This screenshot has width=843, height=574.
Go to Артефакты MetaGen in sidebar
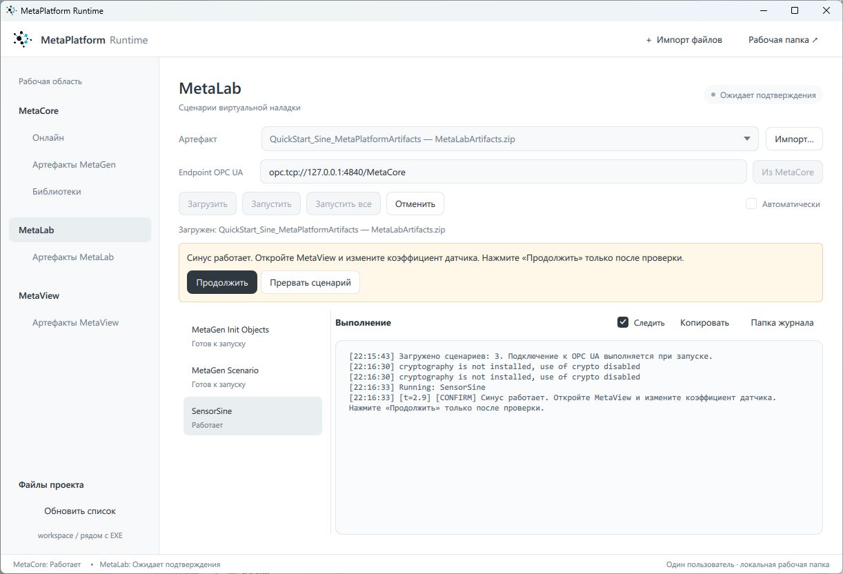[x=74, y=165]
